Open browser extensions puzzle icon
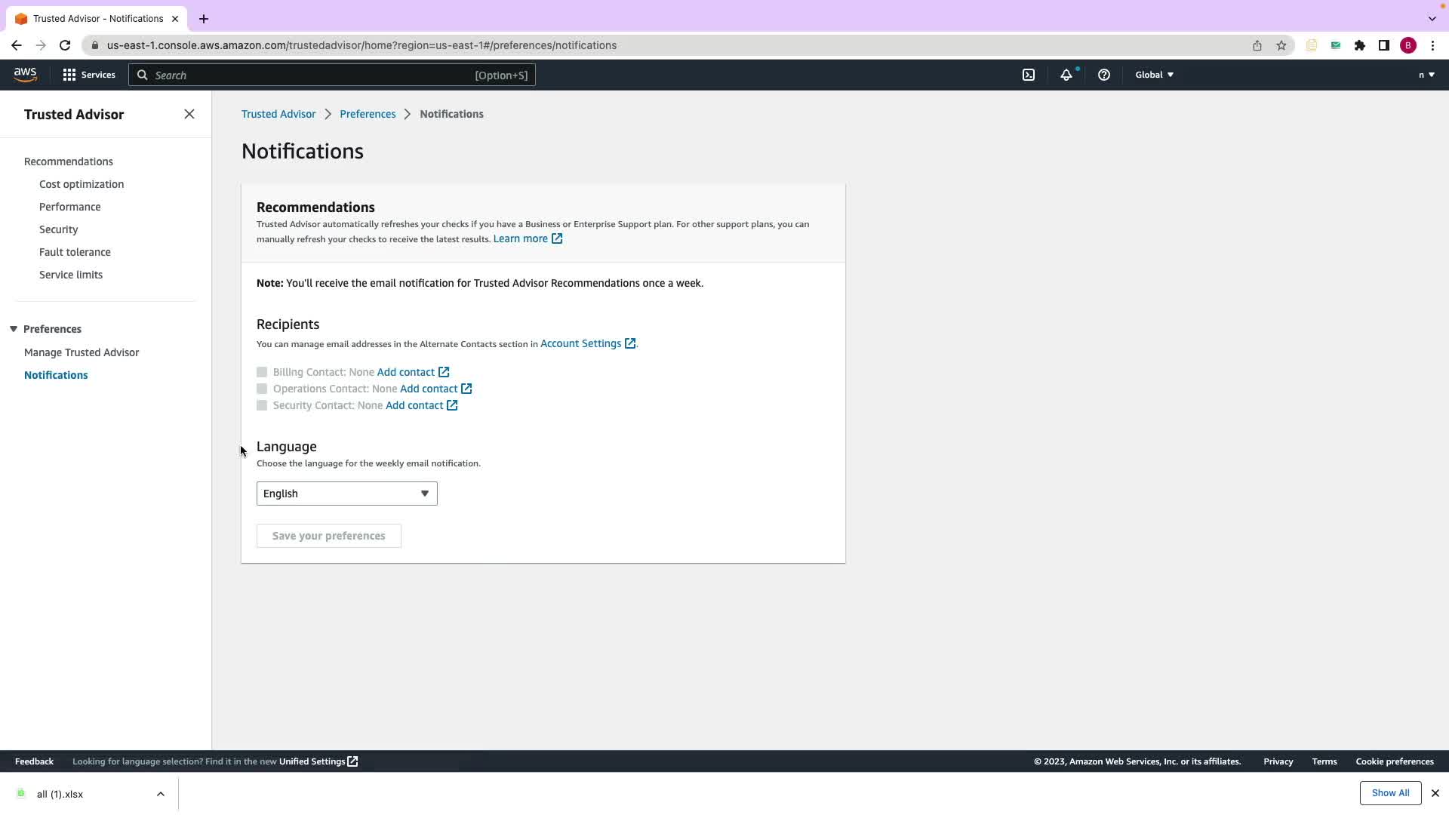 1359,45
